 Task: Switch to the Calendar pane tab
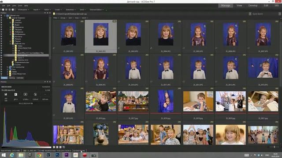point(20,78)
